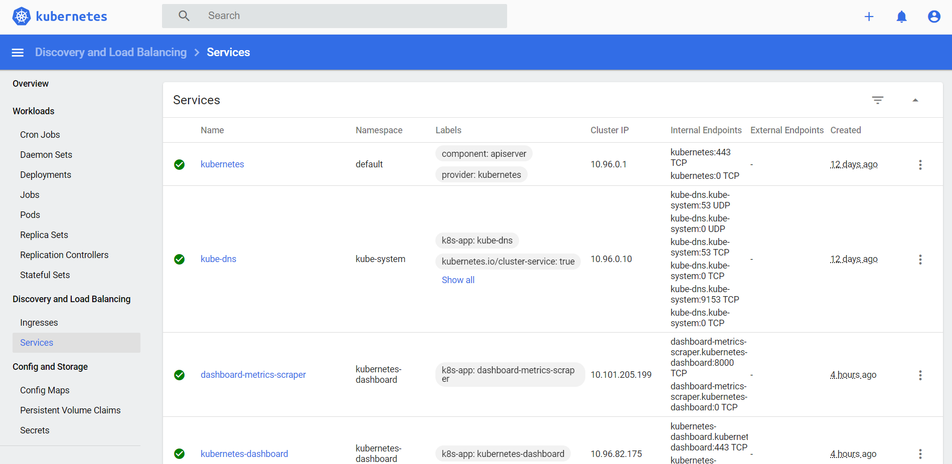Click green status icon of dashboard-metrics-scraper
Screen dimensions: 952x464
[179, 375]
